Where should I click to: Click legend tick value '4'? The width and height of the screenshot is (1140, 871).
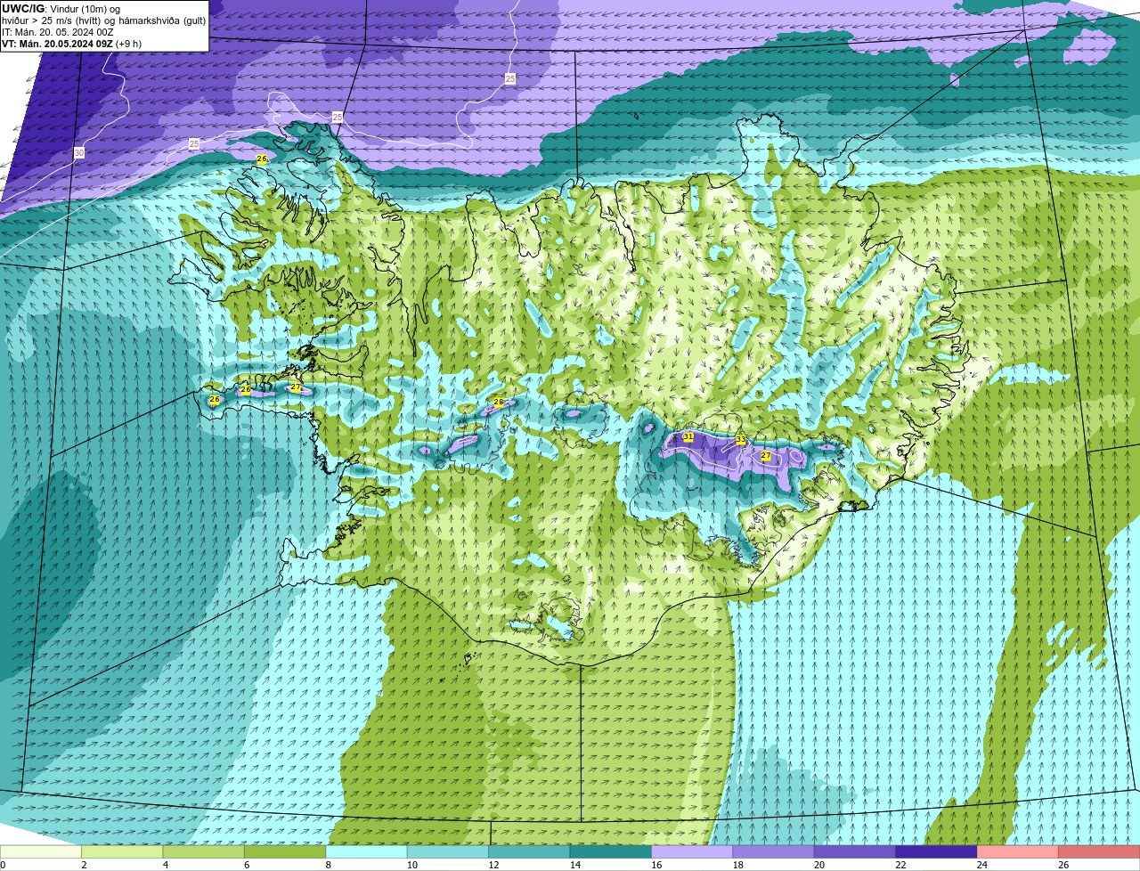[x=165, y=865]
